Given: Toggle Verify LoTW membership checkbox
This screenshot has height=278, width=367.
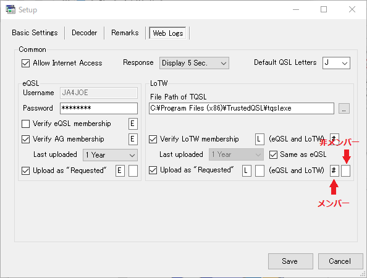Looking at the screenshot, I should pos(153,139).
